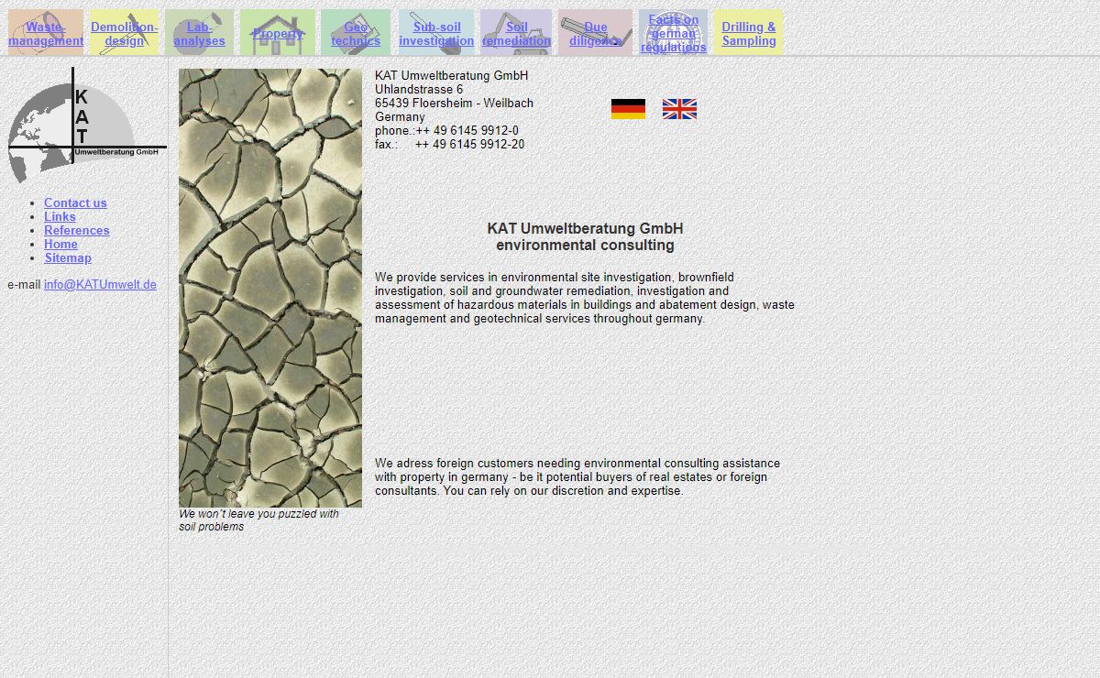Viewport: 1100px width, 678px height.
Task: Open Drilling & Sampling page
Action: pos(748,33)
